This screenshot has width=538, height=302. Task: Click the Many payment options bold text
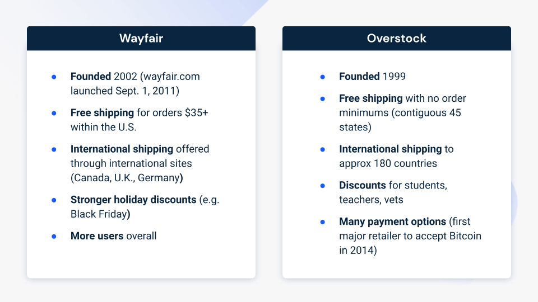tap(392, 221)
